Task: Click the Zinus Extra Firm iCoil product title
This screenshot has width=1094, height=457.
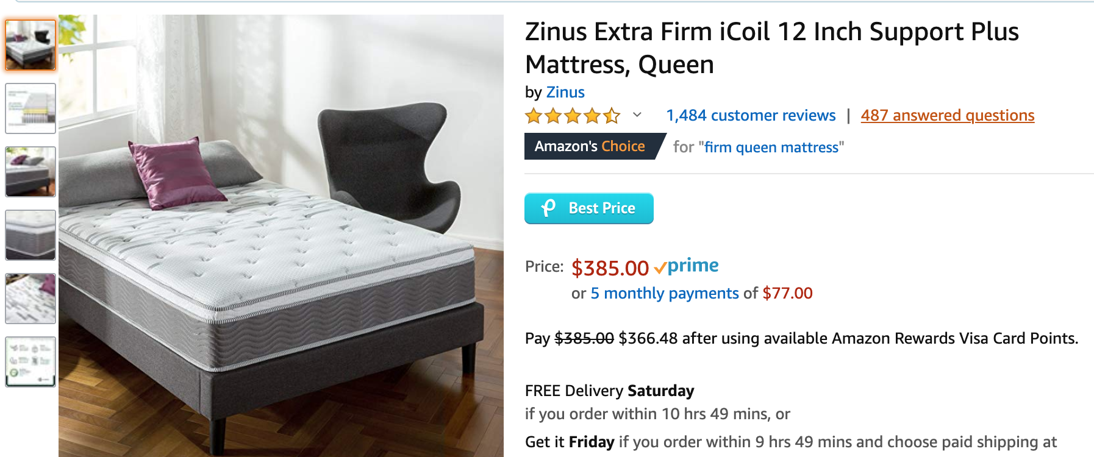Action: 771,48
